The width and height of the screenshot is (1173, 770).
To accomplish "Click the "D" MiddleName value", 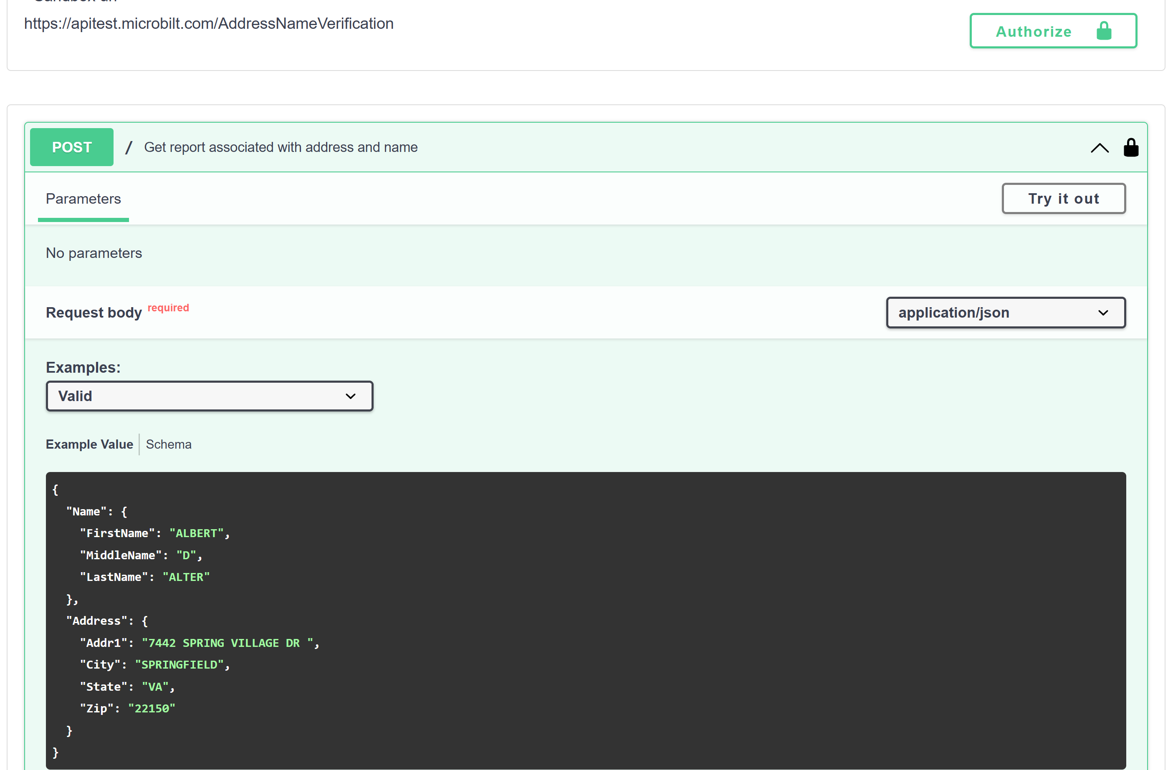I will (186, 556).
